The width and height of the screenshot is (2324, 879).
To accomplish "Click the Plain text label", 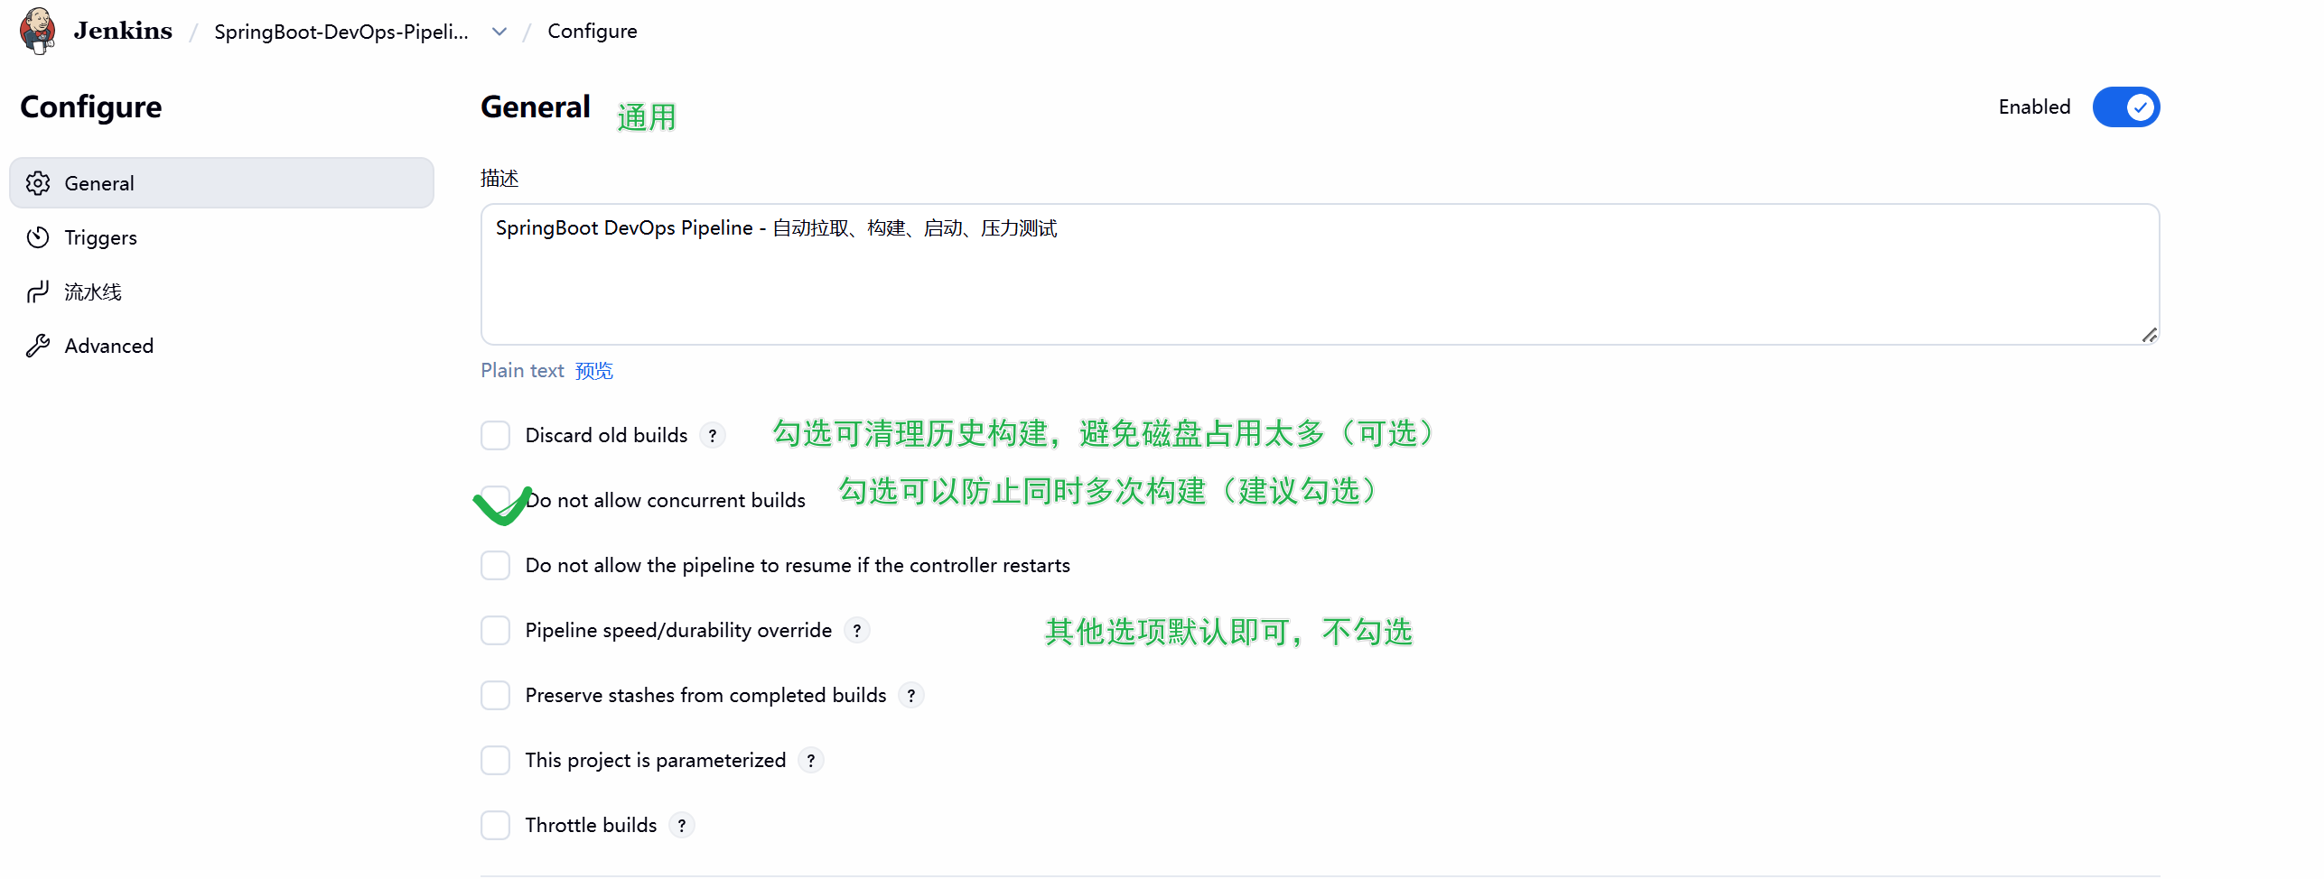I will [x=522, y=371].
